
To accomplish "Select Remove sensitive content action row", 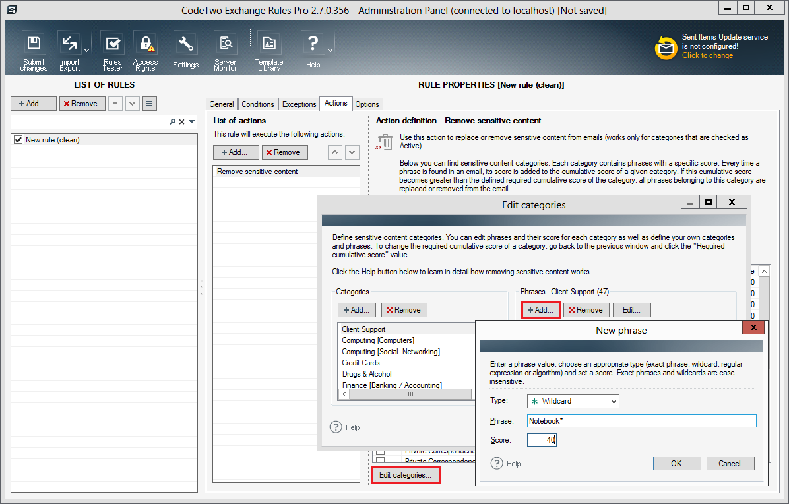I will 286,172.
